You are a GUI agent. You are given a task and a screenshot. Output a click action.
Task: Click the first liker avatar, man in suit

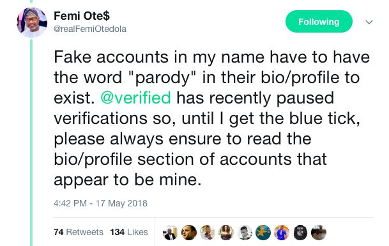(x=170, y=233)
